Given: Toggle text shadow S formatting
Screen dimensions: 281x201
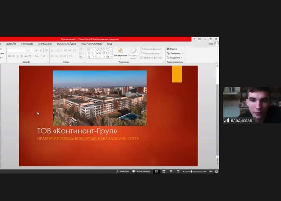Looking at the screenshot, I should click(x=22, y=56).
